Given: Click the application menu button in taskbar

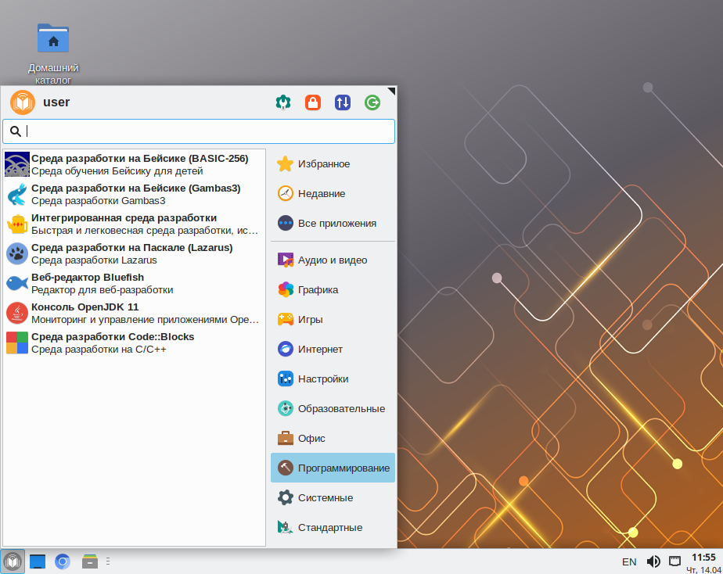Looking at the screenshot, I should (x=13, y=561).
